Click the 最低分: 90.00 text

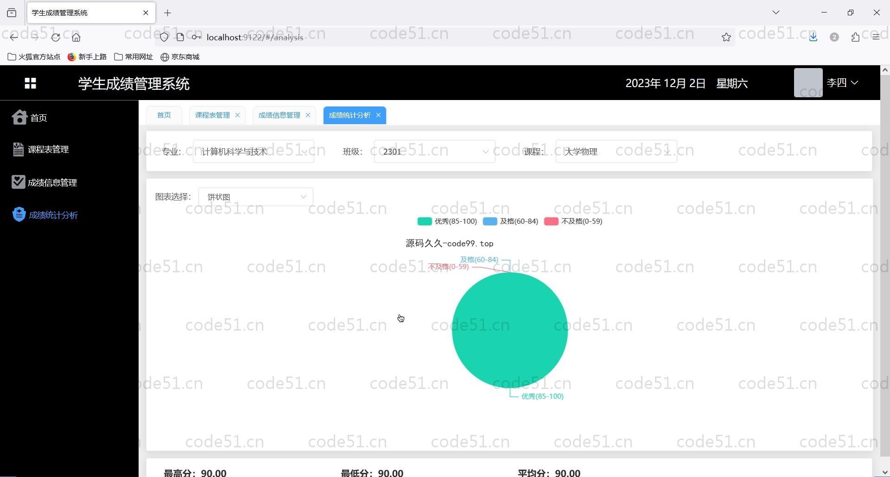click(x=372, y=473)
